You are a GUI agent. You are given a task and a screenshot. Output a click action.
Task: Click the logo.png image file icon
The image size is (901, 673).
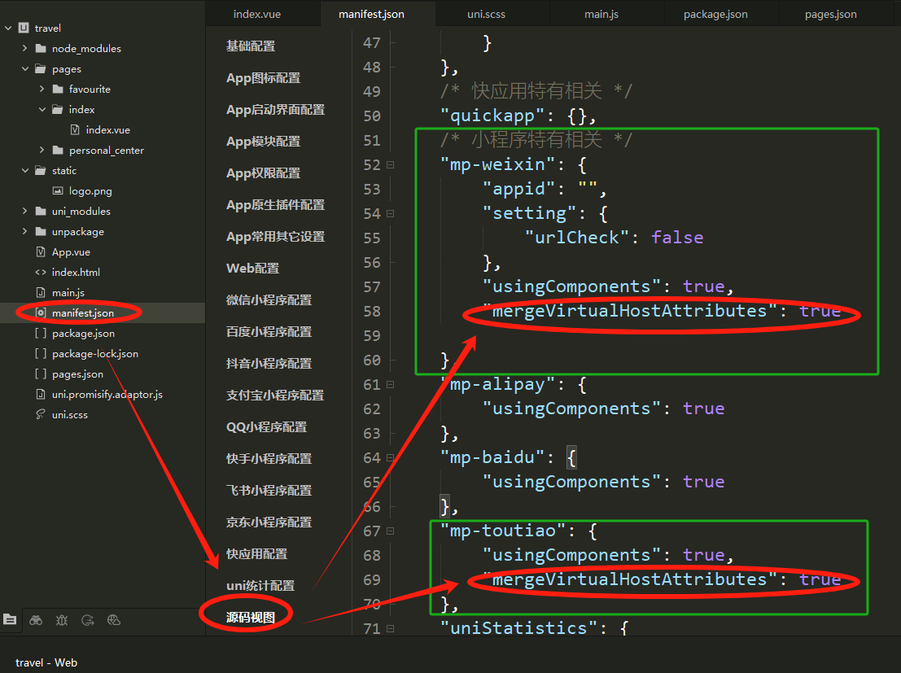coord(58,191)
